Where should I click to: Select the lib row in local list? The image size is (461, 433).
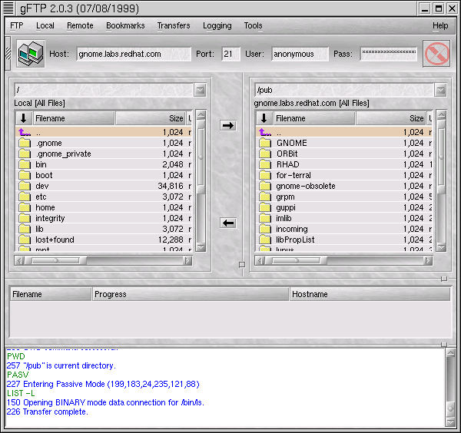click(104, 229)
